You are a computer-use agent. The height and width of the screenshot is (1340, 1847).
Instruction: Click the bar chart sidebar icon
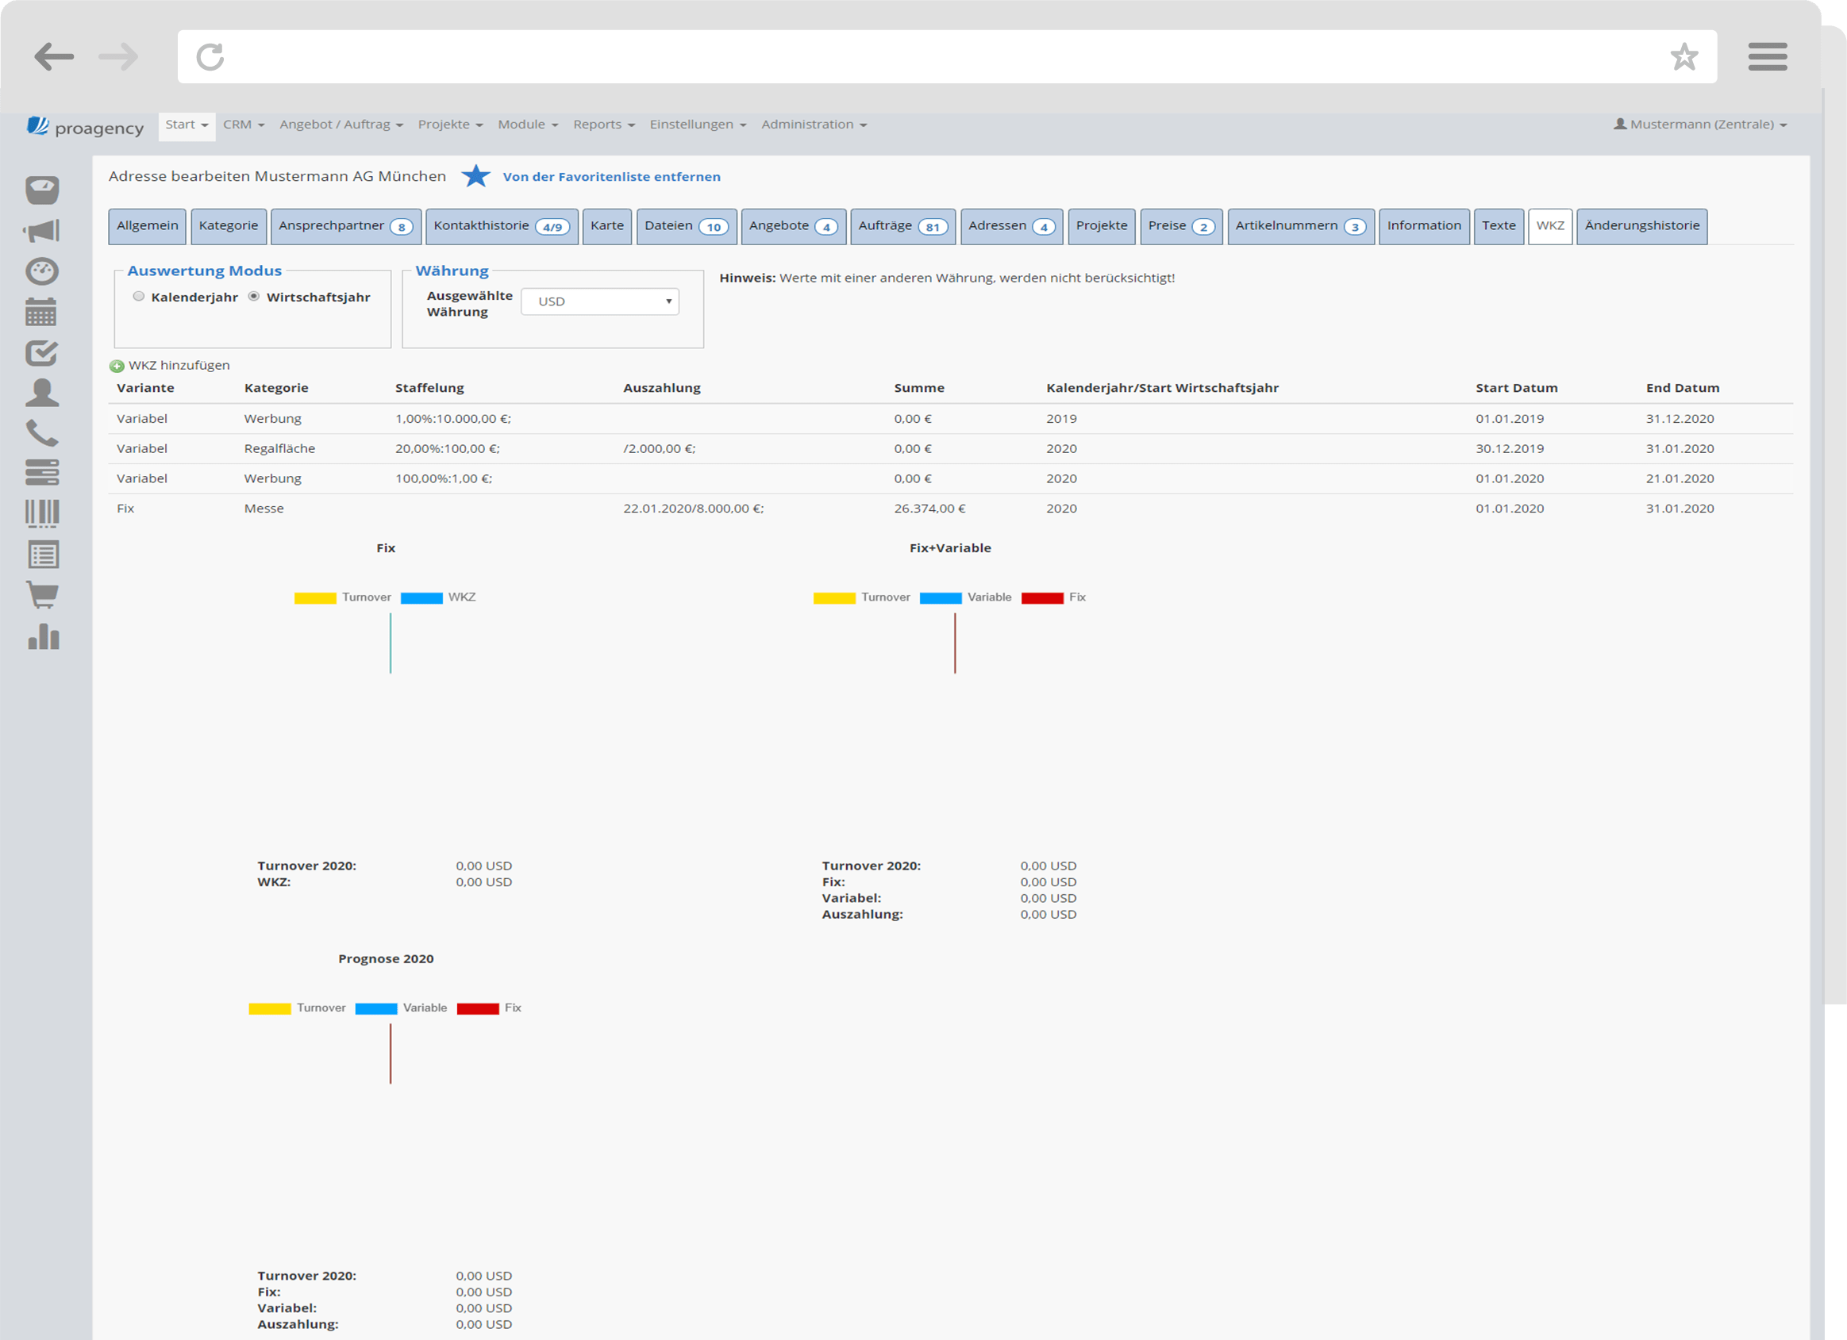point(43,636)
